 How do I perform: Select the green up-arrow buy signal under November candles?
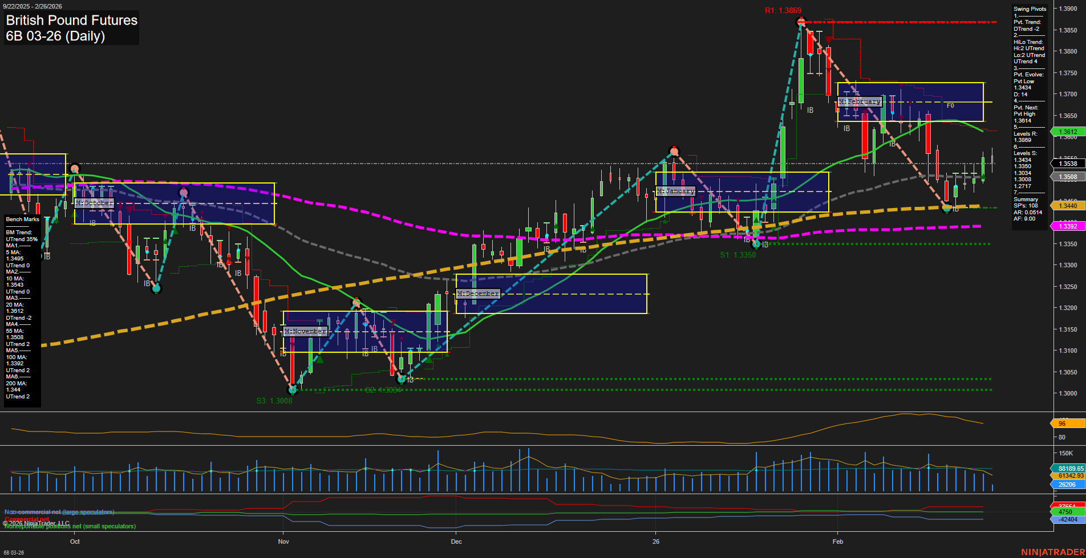(321, 359)
